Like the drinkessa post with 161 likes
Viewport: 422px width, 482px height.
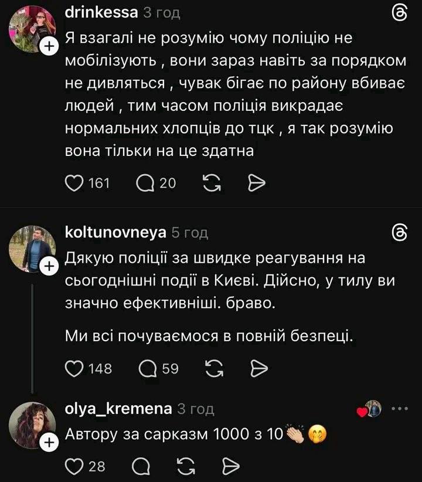pyautogui.click(x=73, y=184)
